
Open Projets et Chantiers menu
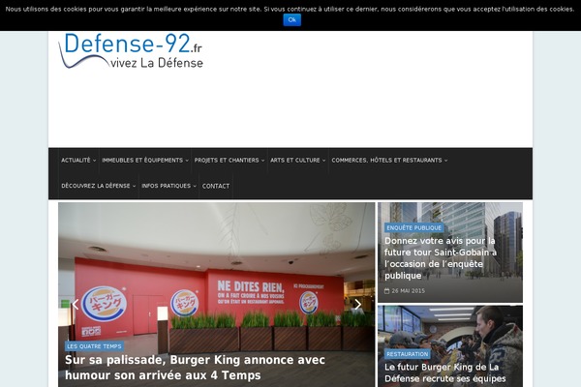(x=227, y=161)
